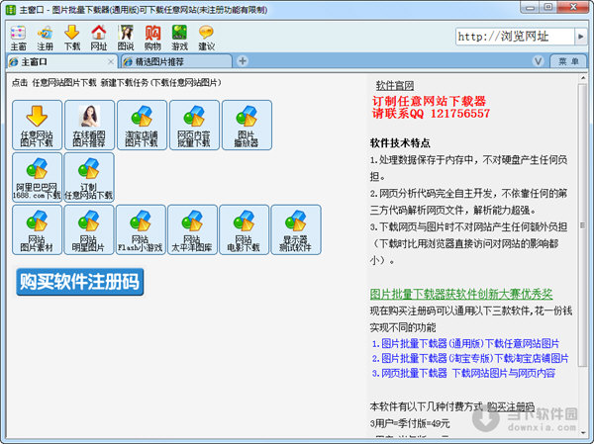Open the 菜单 menu button

click(568, 61)
